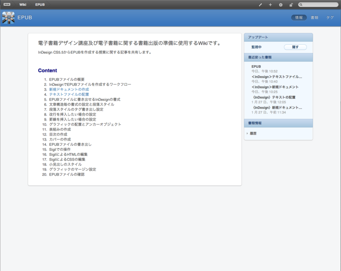Open recent document EPUB in sidebar

point(256,66)
